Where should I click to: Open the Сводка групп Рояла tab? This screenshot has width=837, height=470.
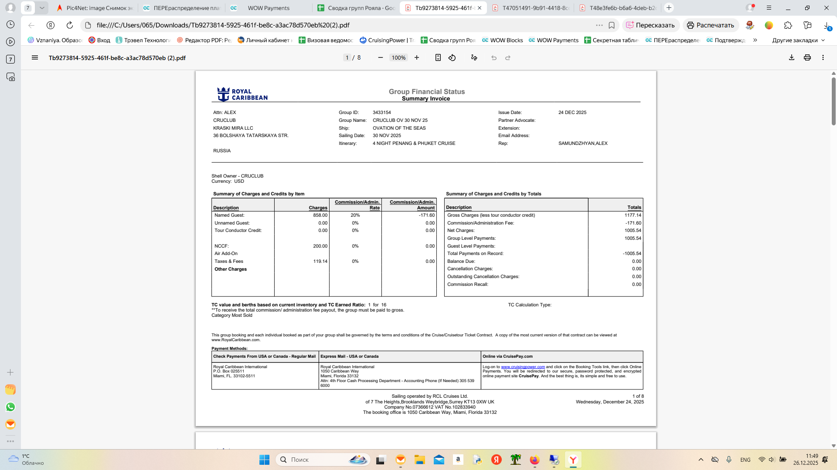pos(357,8)
